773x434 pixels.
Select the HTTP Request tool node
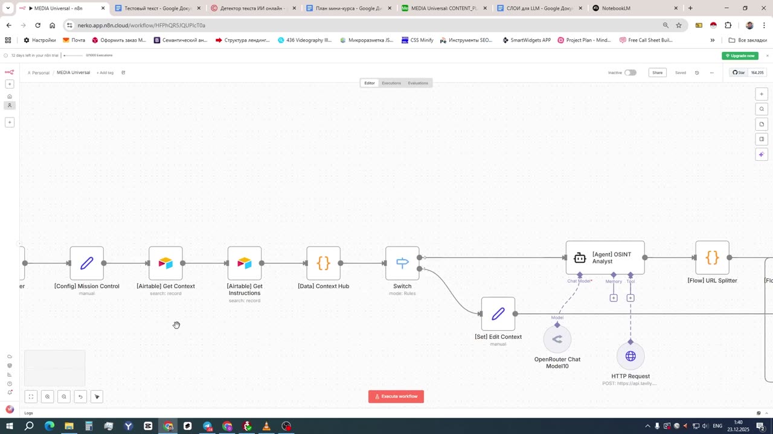630,356
